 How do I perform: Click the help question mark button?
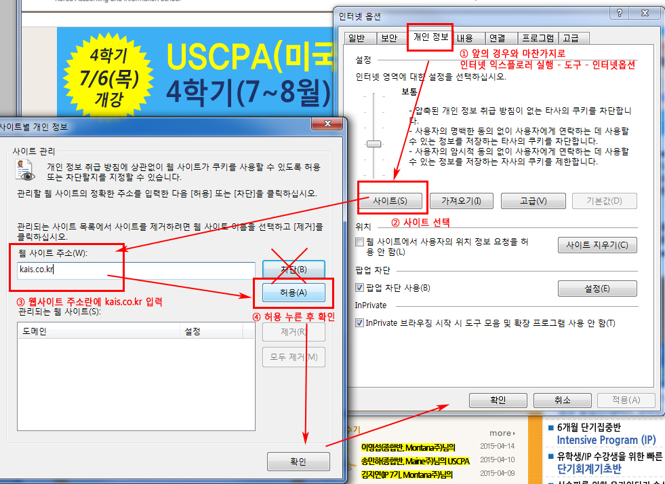coord(620,13)
